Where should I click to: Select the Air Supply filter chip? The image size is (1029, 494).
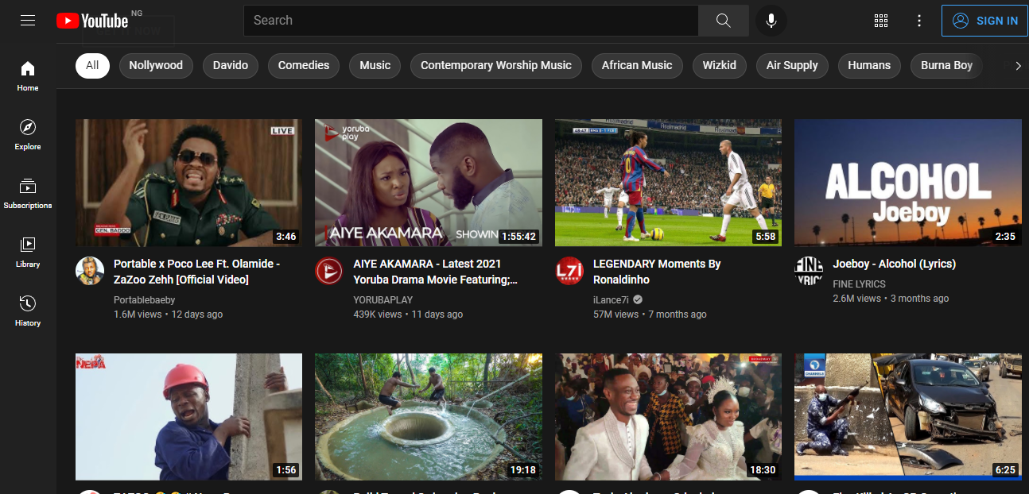(792, 65)
